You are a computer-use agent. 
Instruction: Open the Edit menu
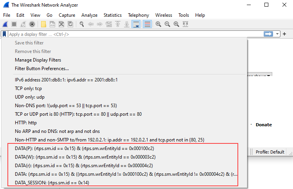(x=20, y=15)
